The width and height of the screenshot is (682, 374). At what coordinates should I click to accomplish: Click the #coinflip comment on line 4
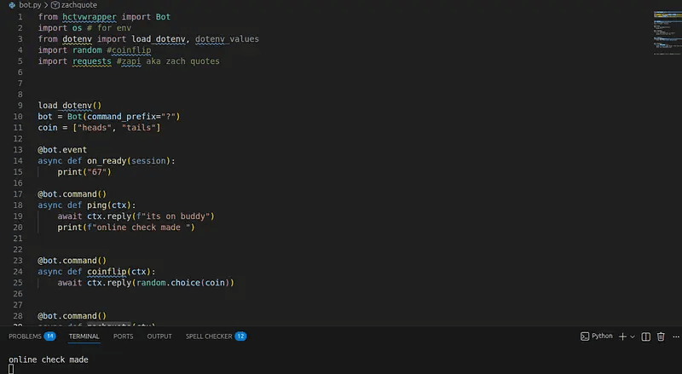click(x=129, y=50)
